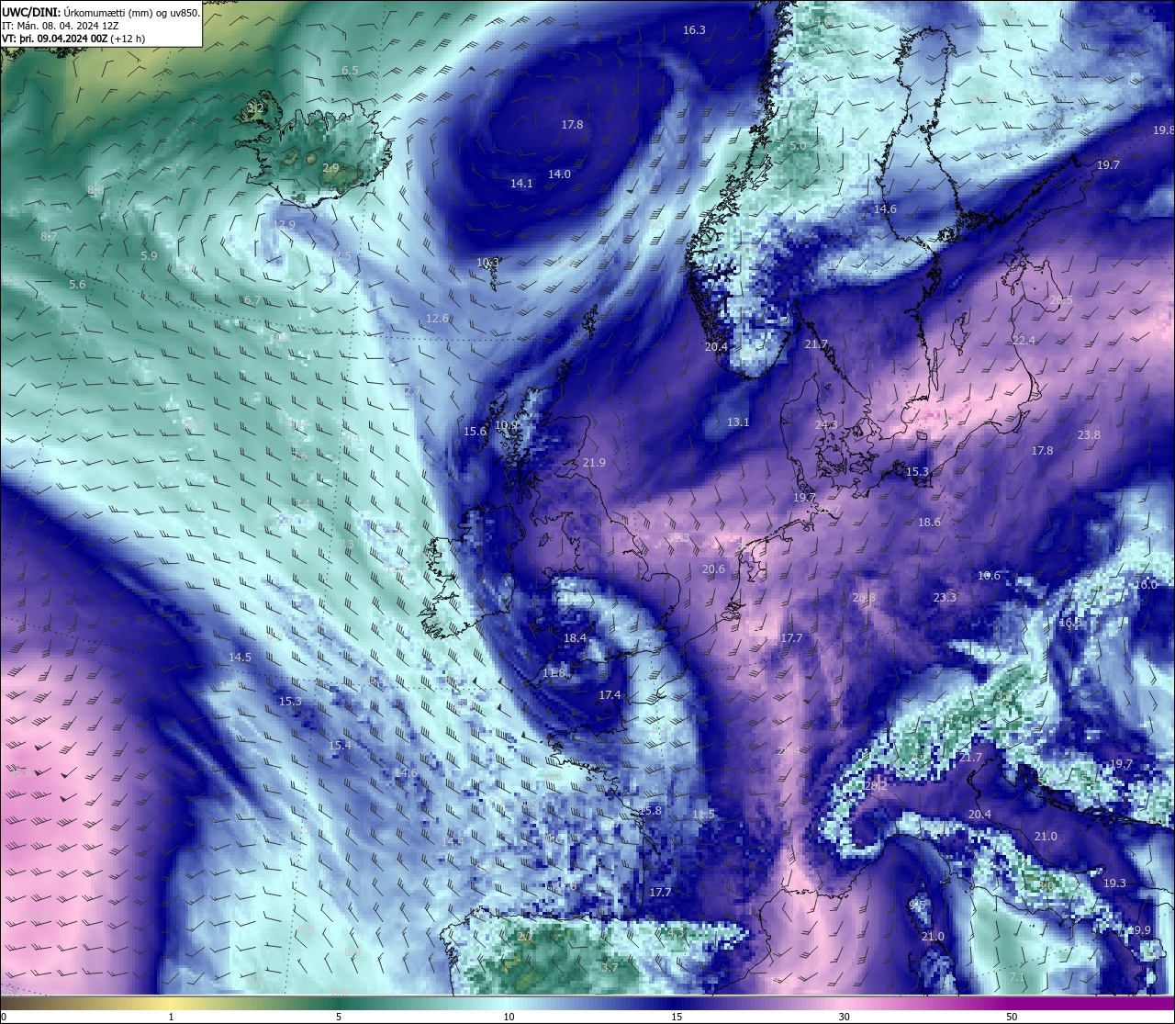Screen dimensions: 1175x1024
Task: Click the colorbar tick label 30
Action: [x=844, y=1017]
